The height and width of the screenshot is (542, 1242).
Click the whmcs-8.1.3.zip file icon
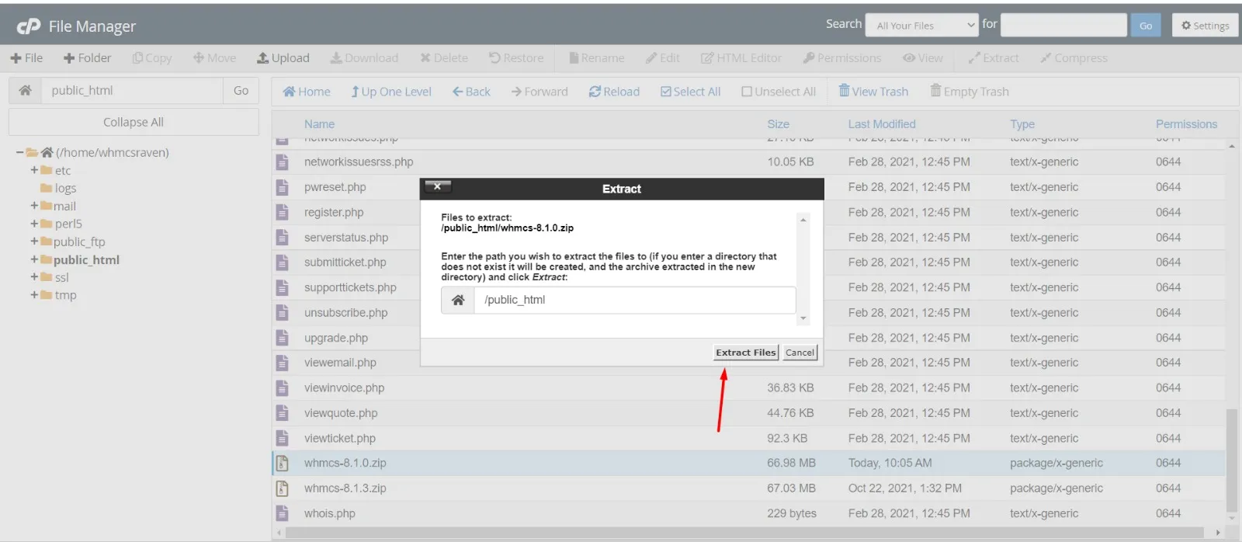click(283, 488)
